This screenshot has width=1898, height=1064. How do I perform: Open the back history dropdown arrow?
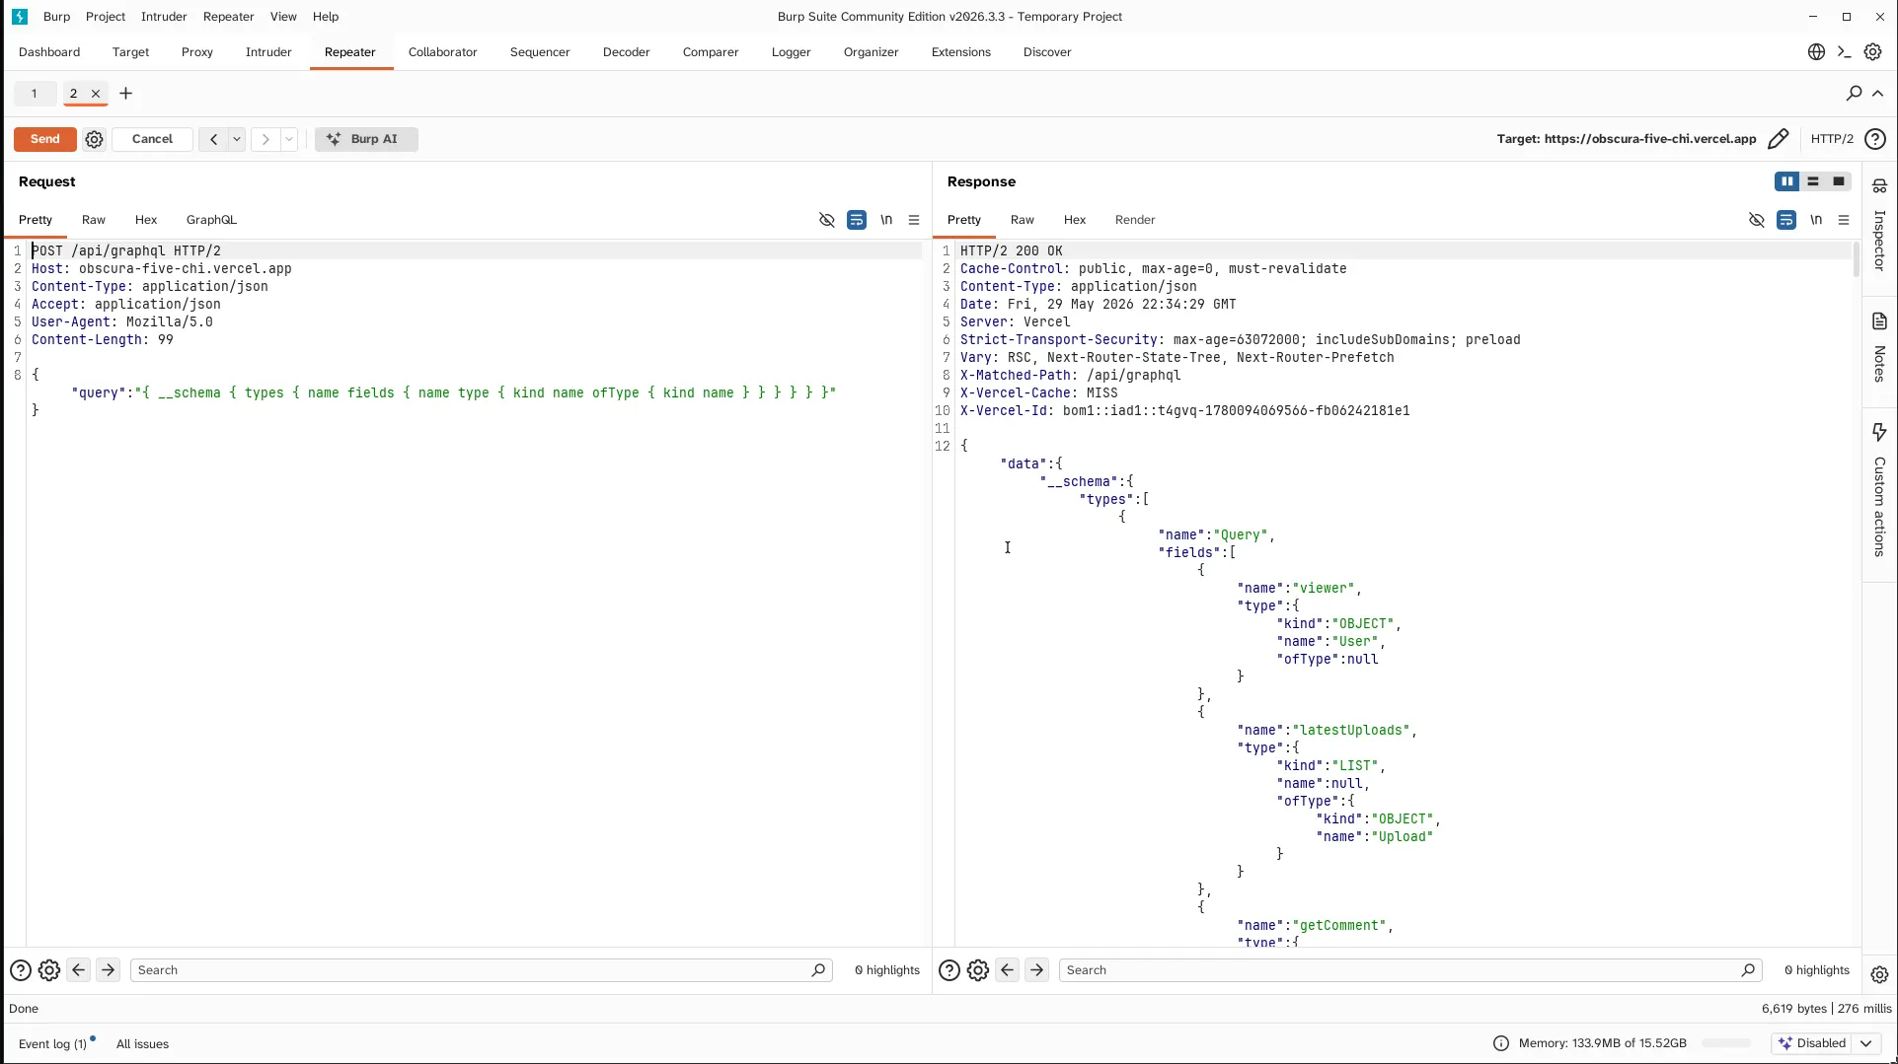237,139
